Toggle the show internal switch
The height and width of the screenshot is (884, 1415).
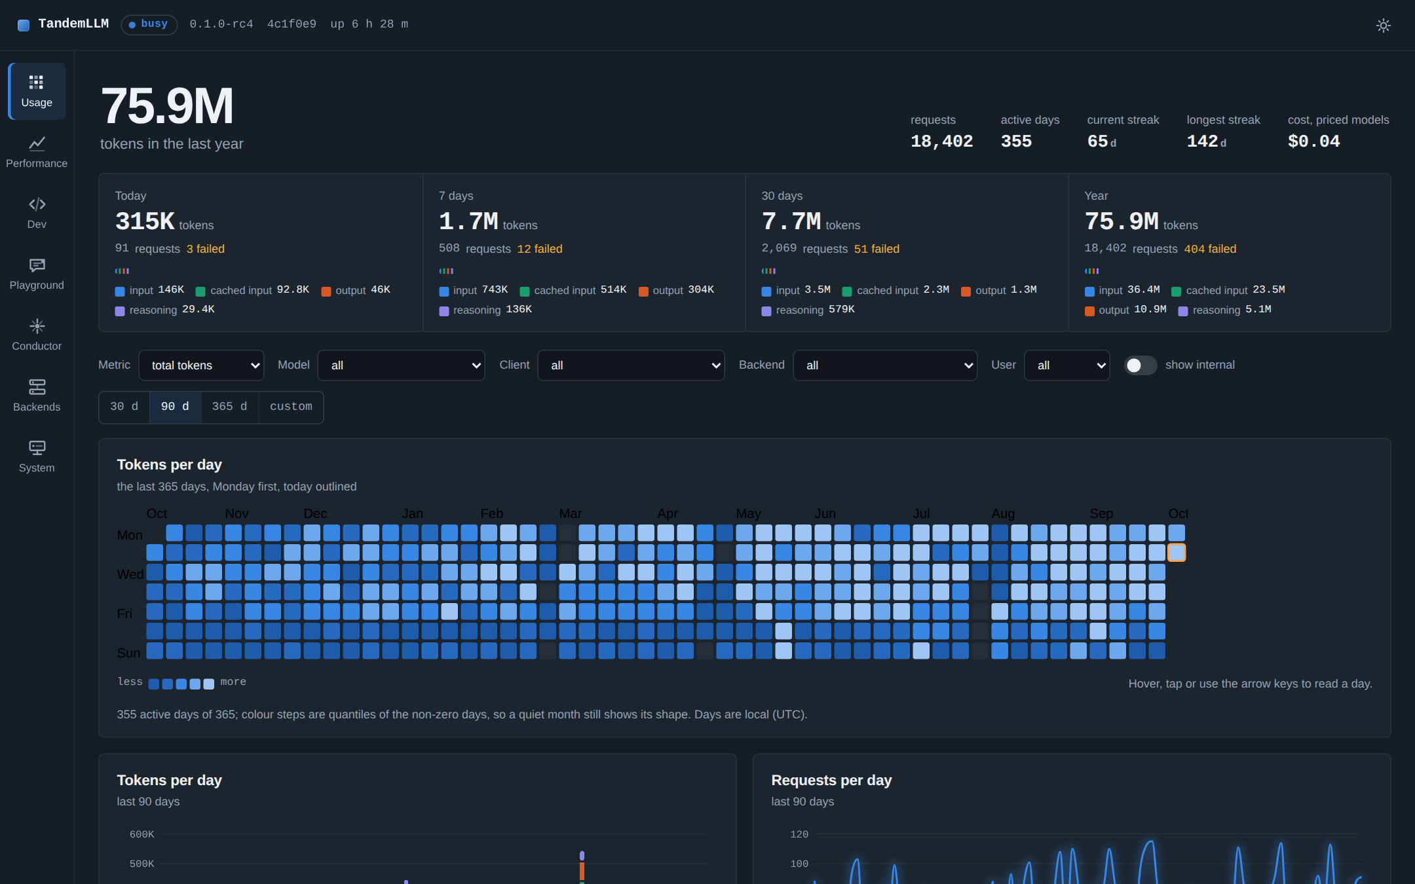pos(1140,365)
